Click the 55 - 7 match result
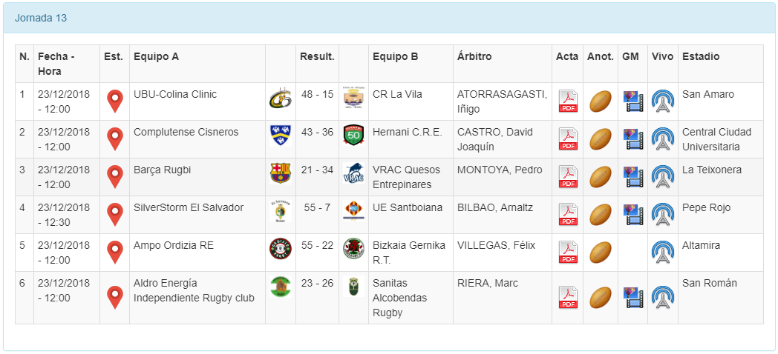 317,207
